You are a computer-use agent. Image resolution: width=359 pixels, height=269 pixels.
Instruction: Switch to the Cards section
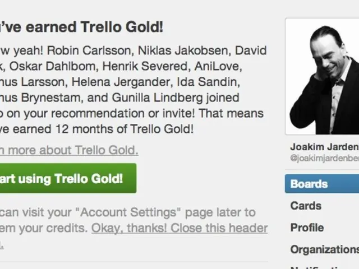coord(306,206)
